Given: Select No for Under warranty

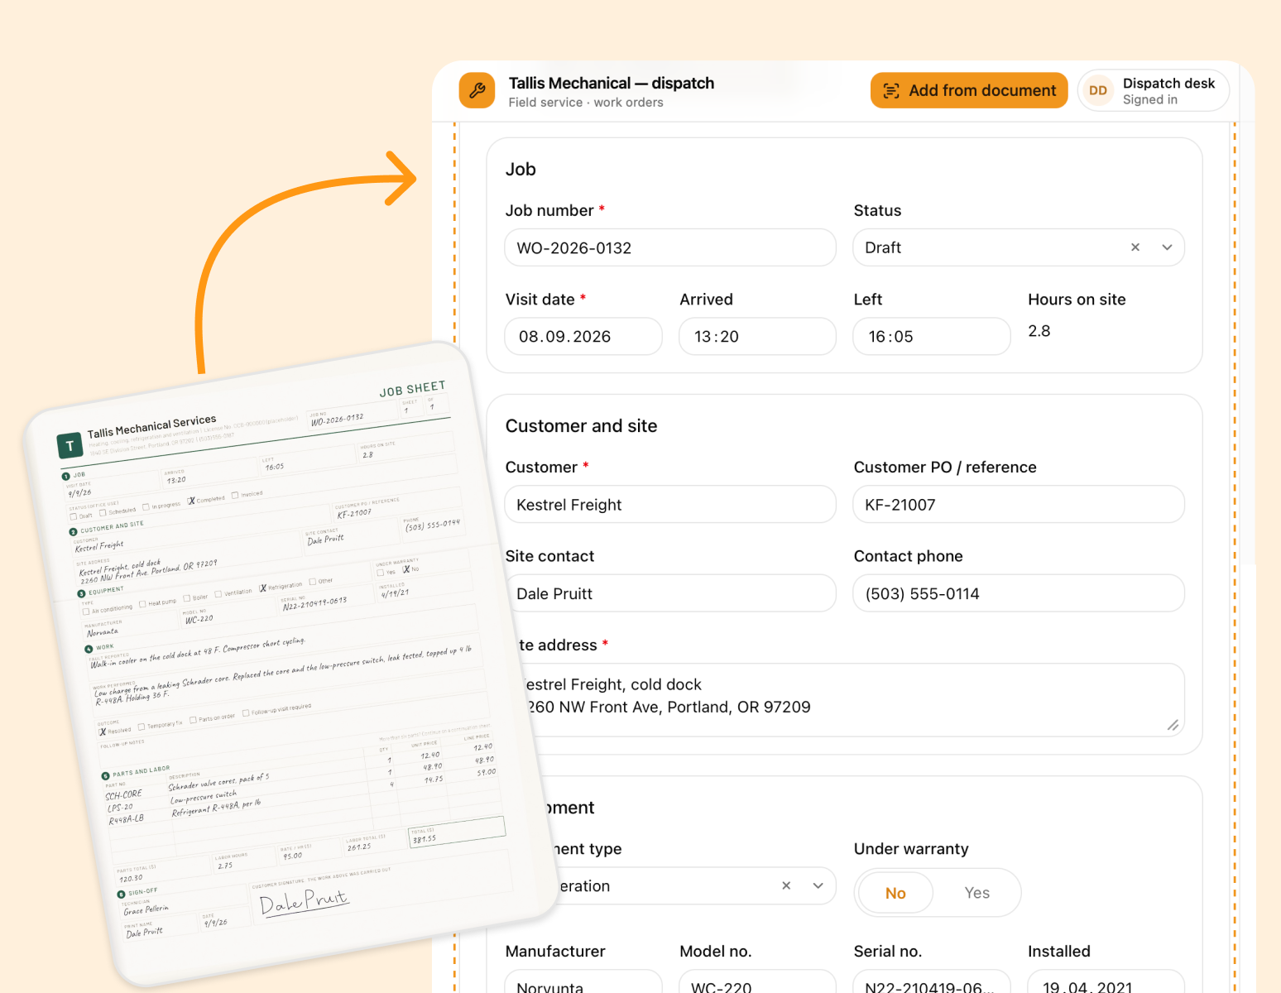Looking at the screenshot, I should point(895,893).
